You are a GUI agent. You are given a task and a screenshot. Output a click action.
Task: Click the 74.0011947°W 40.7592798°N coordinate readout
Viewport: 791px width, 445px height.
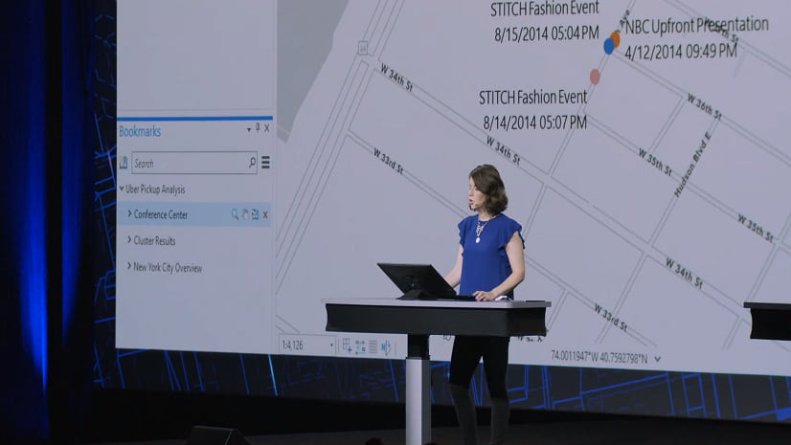coord(599,357)
